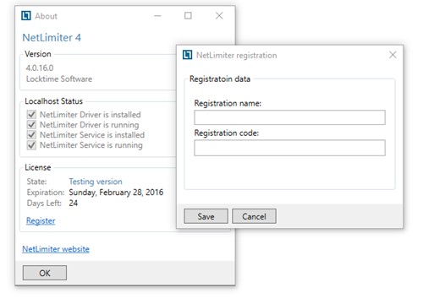Click the expiration date Sunday, February 28, 2016
Viewport: 445px width, 304px height.
point(116,193)
